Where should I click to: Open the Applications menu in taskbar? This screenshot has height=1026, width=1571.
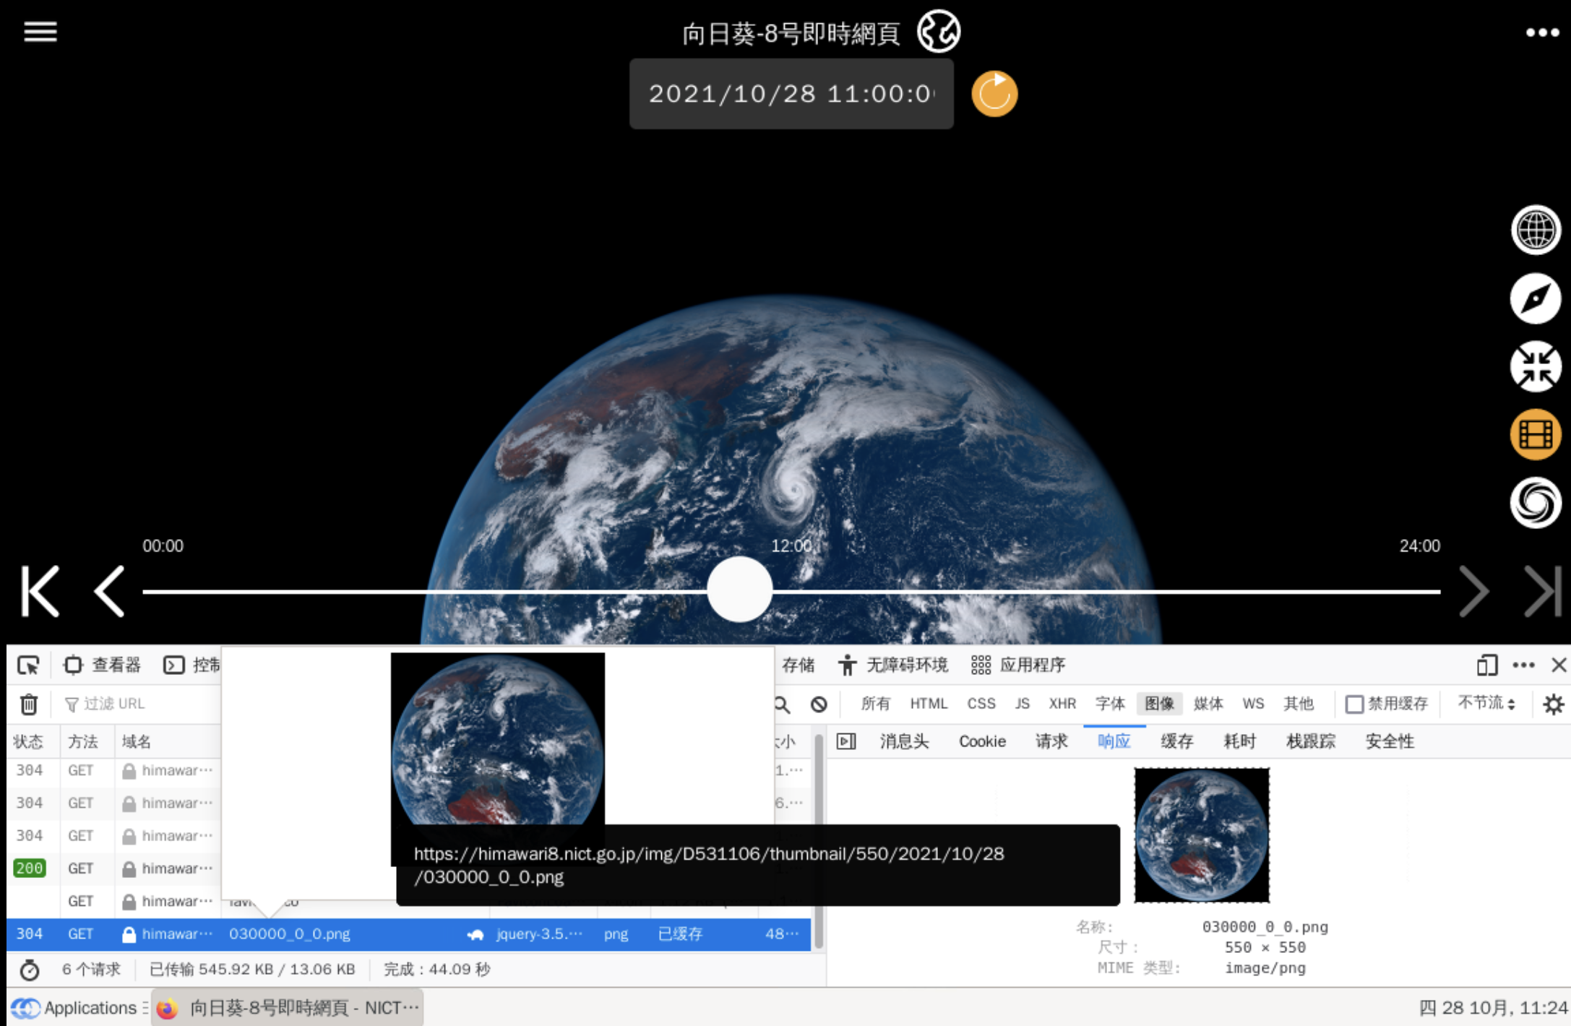tap(79, 1008)
